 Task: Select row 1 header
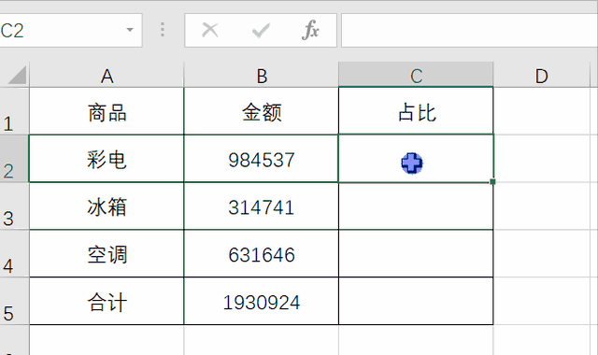pyautogui.click(x=14, y=111)
